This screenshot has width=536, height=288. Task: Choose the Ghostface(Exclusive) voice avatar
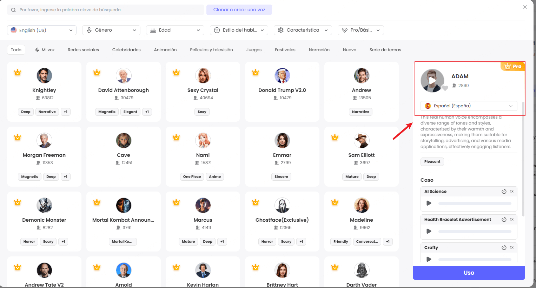[282, 206]
